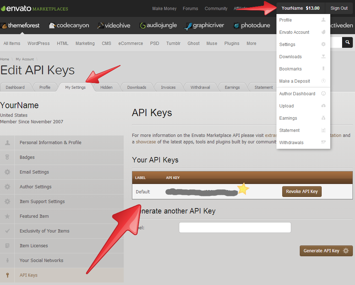355x285 pixels.
Task: Browse the WordPress category
Action: pos(38,43)
